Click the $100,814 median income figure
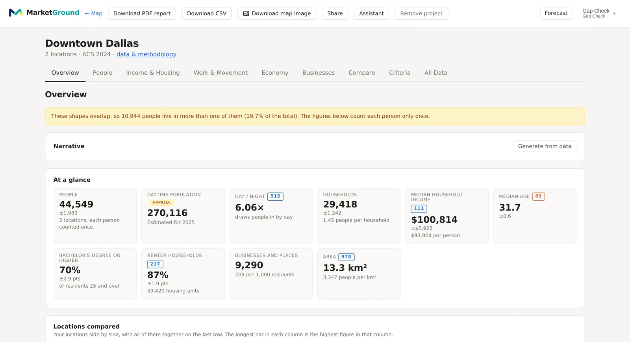The image size is (630, 342). pos(434,220)
